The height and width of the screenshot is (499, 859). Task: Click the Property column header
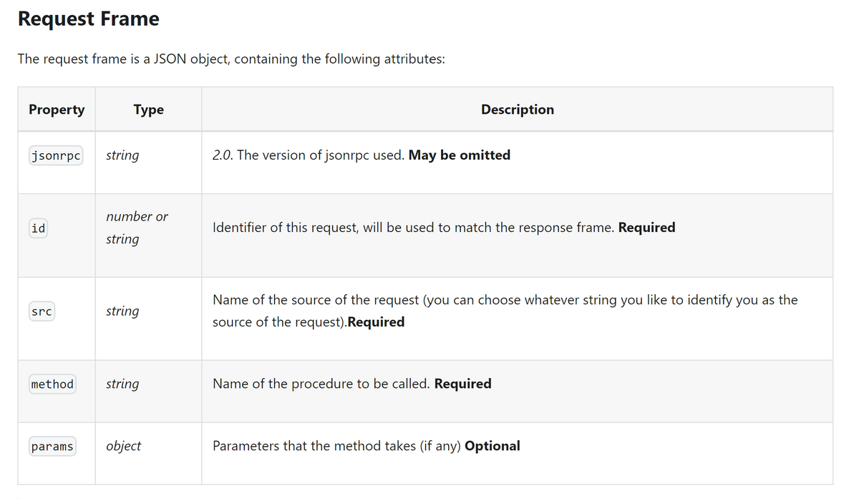coord(57,110)
